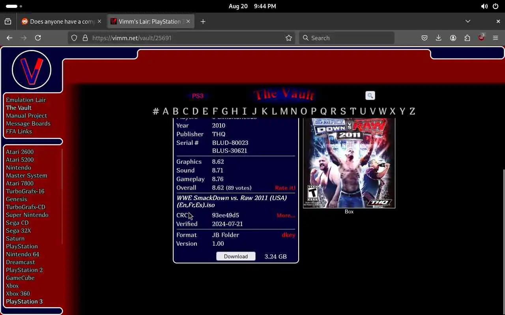The image size is (505, 315).
Task: Open the extensions puzzle icon
Action: 467,38
